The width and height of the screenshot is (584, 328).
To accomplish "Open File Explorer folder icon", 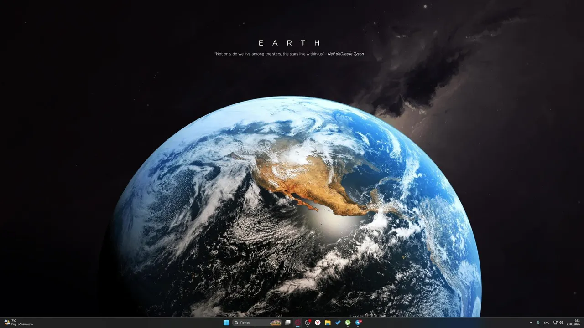I will click(328, 323).
